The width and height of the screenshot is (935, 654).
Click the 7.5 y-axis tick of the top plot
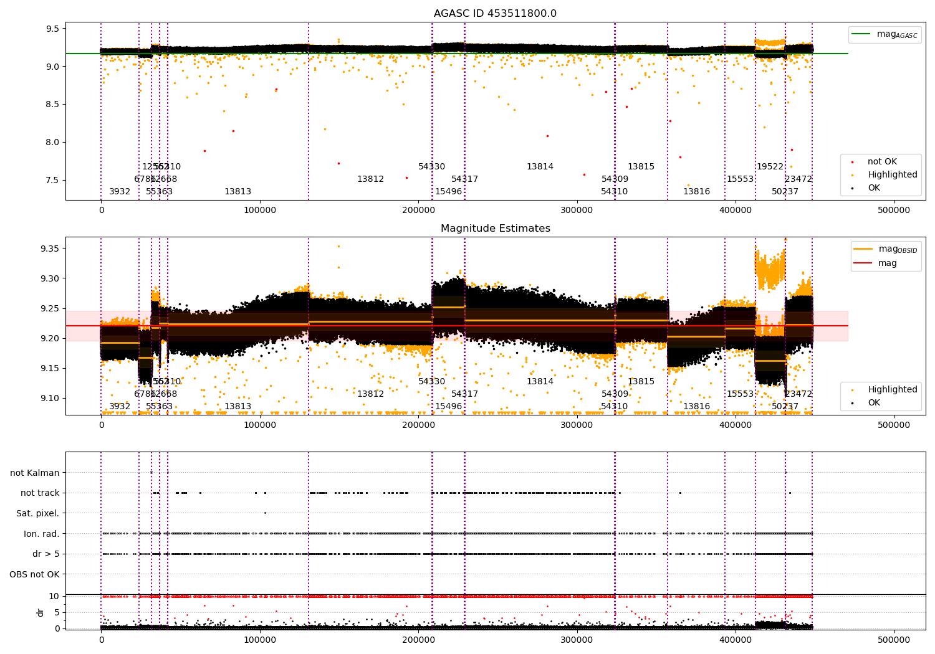(x=52, y=180)
